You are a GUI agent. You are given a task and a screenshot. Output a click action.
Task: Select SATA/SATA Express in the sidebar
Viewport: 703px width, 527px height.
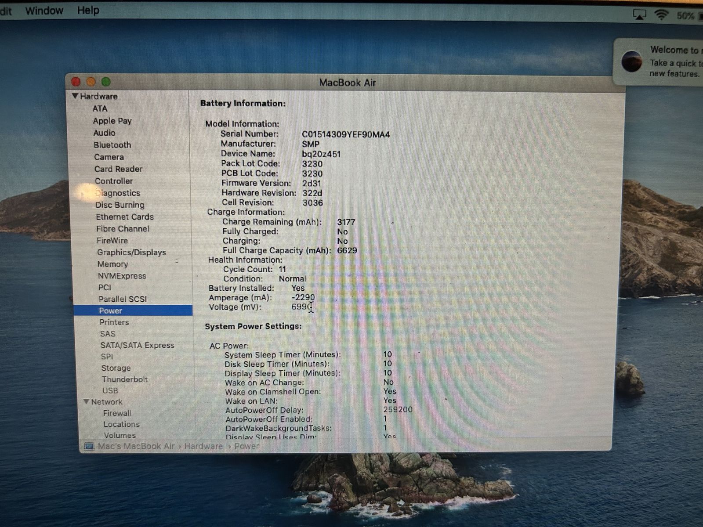137,345
